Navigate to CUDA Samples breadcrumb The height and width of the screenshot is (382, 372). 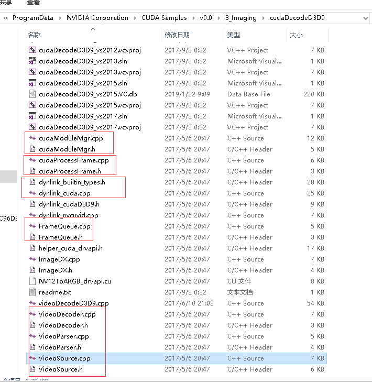click(164, 18)
